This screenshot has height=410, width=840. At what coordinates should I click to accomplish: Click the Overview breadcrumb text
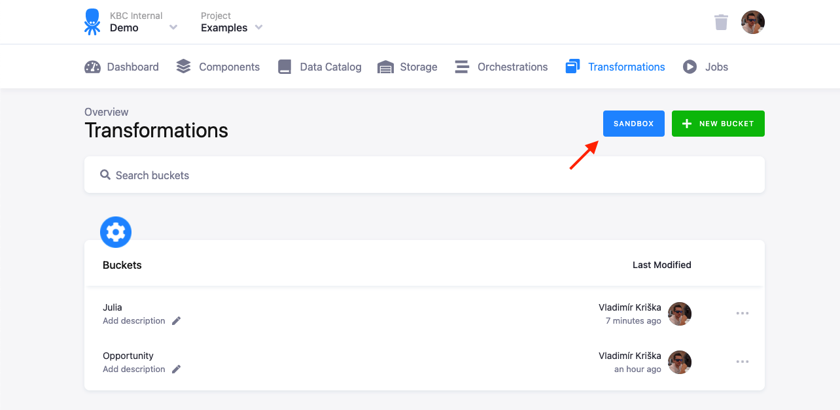(107, 112)
